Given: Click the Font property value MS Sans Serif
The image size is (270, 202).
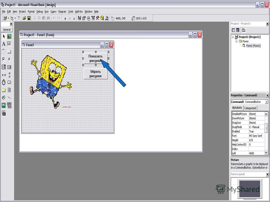Looking at the screenshot, I should [256, 136].
